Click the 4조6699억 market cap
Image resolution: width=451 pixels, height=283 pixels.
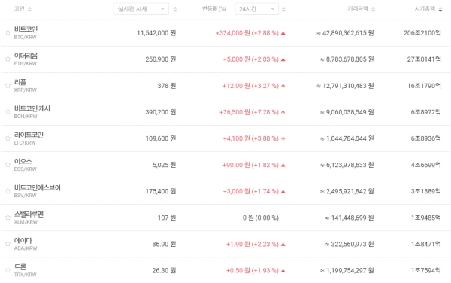[425, 165]
